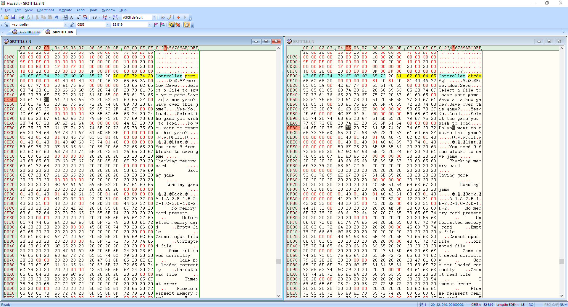The width and height of the screenshot is (568, 307).
Task: Click the go to mark flag icon
Action: point(162,25)
